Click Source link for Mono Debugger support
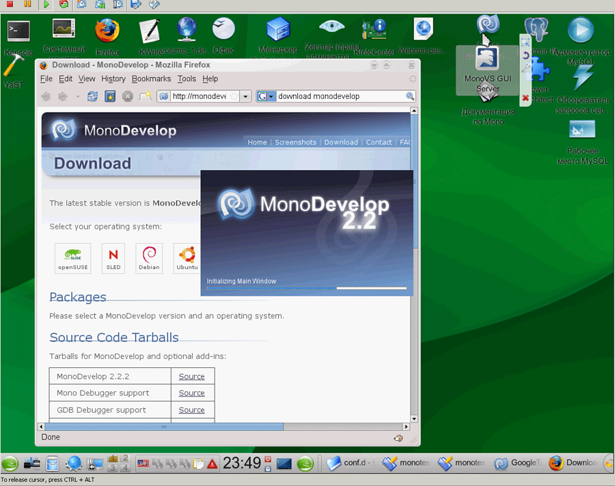The height and width of the screenshot is (486, 615). click(x=192, y=392)
